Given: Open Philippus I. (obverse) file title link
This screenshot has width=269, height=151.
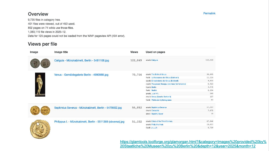Looking at the screenshot, I should (89, 121).
